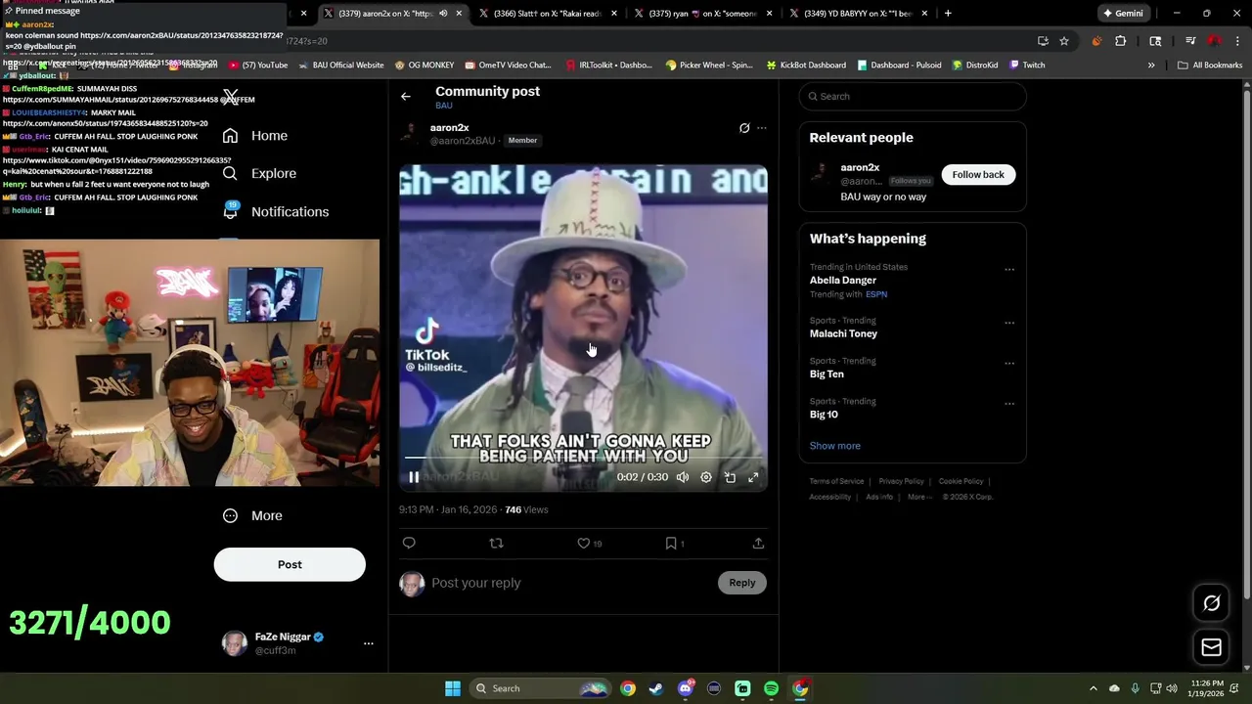1252x704 pixels.
Task: Open a new browser tab
Action: (x=948, y=14)
